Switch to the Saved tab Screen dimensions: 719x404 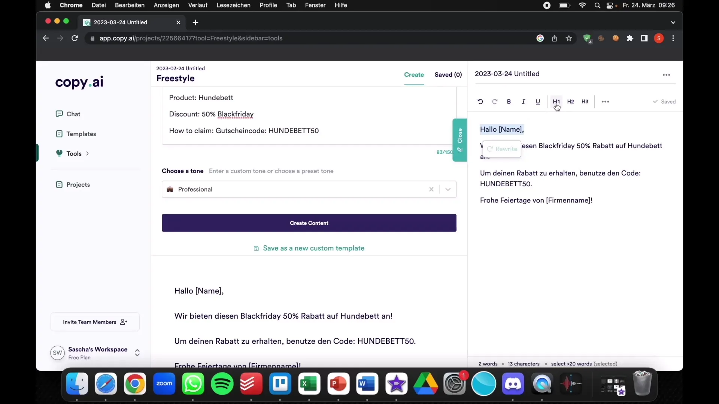448,74
